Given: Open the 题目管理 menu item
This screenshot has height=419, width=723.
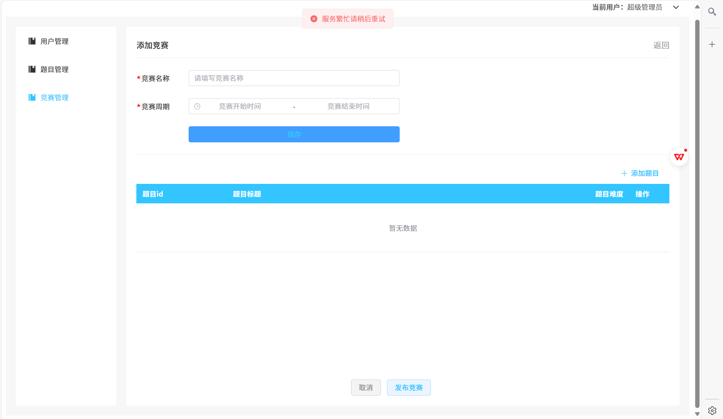Looking at the screenshot, I should point(54,69).
